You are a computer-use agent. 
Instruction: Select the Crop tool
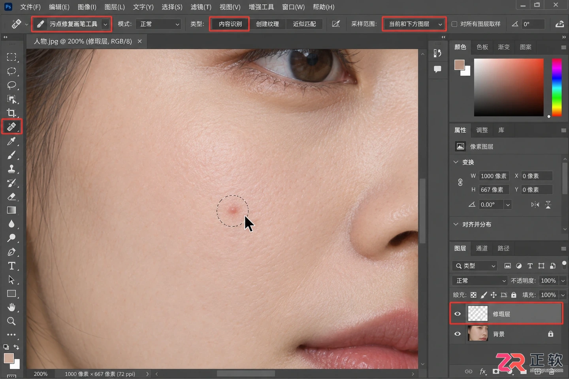(11, 113)
